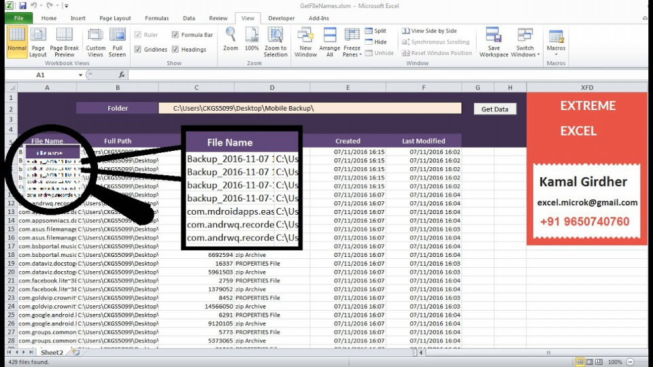Click inside the formula bar

click(387, 75)
